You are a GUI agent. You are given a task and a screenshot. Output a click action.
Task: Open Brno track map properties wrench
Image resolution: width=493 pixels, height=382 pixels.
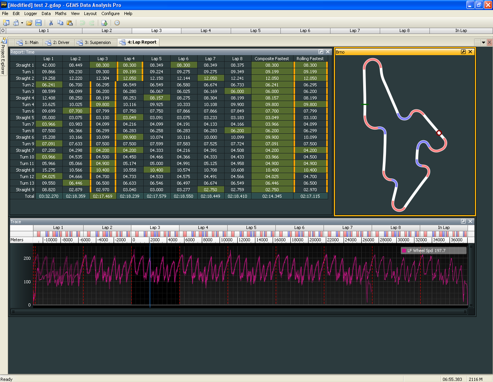(x=463, y=52)
